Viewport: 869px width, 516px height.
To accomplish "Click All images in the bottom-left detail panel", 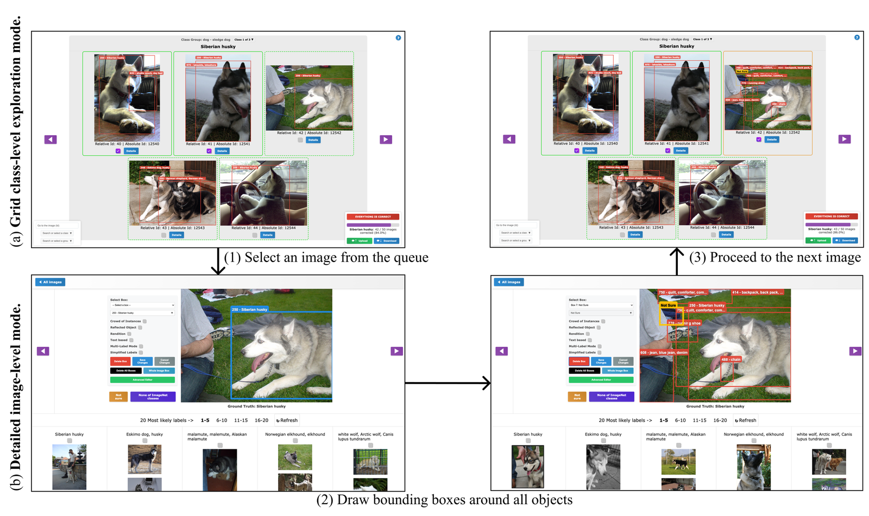I will [51, 282].
